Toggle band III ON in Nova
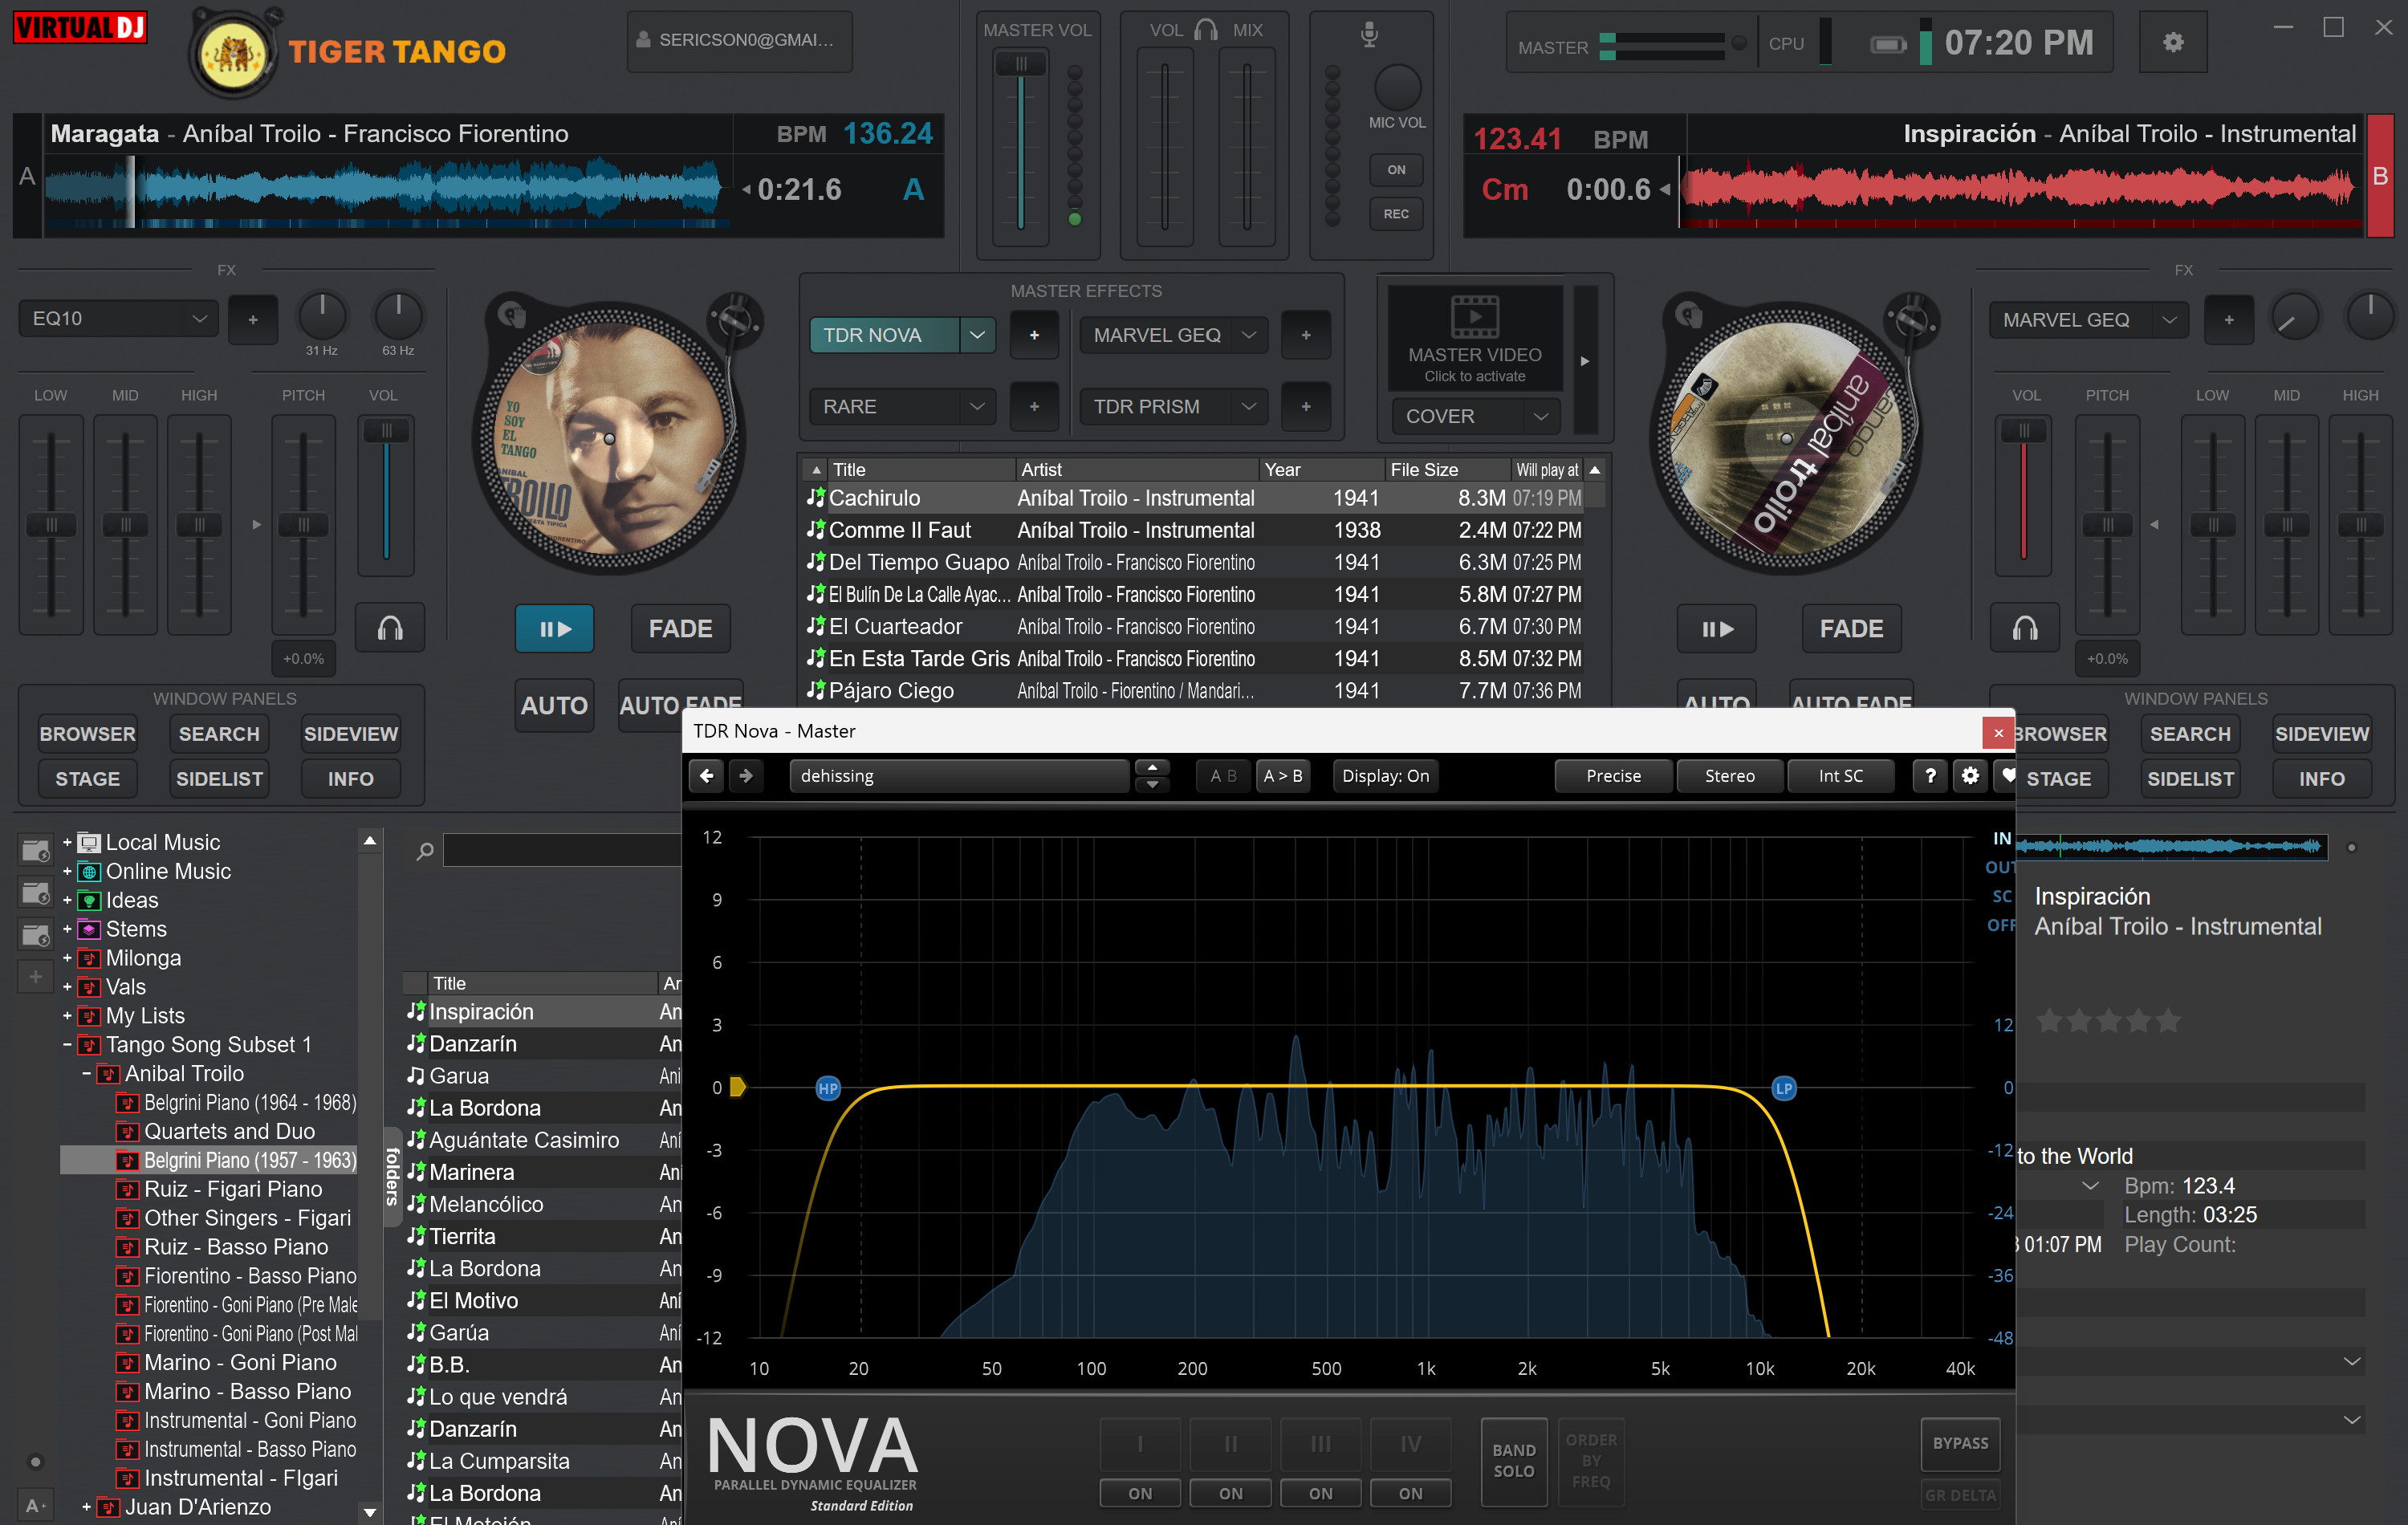The height and width of the screenshot is (1525, 2408). click(1320, 1493)
